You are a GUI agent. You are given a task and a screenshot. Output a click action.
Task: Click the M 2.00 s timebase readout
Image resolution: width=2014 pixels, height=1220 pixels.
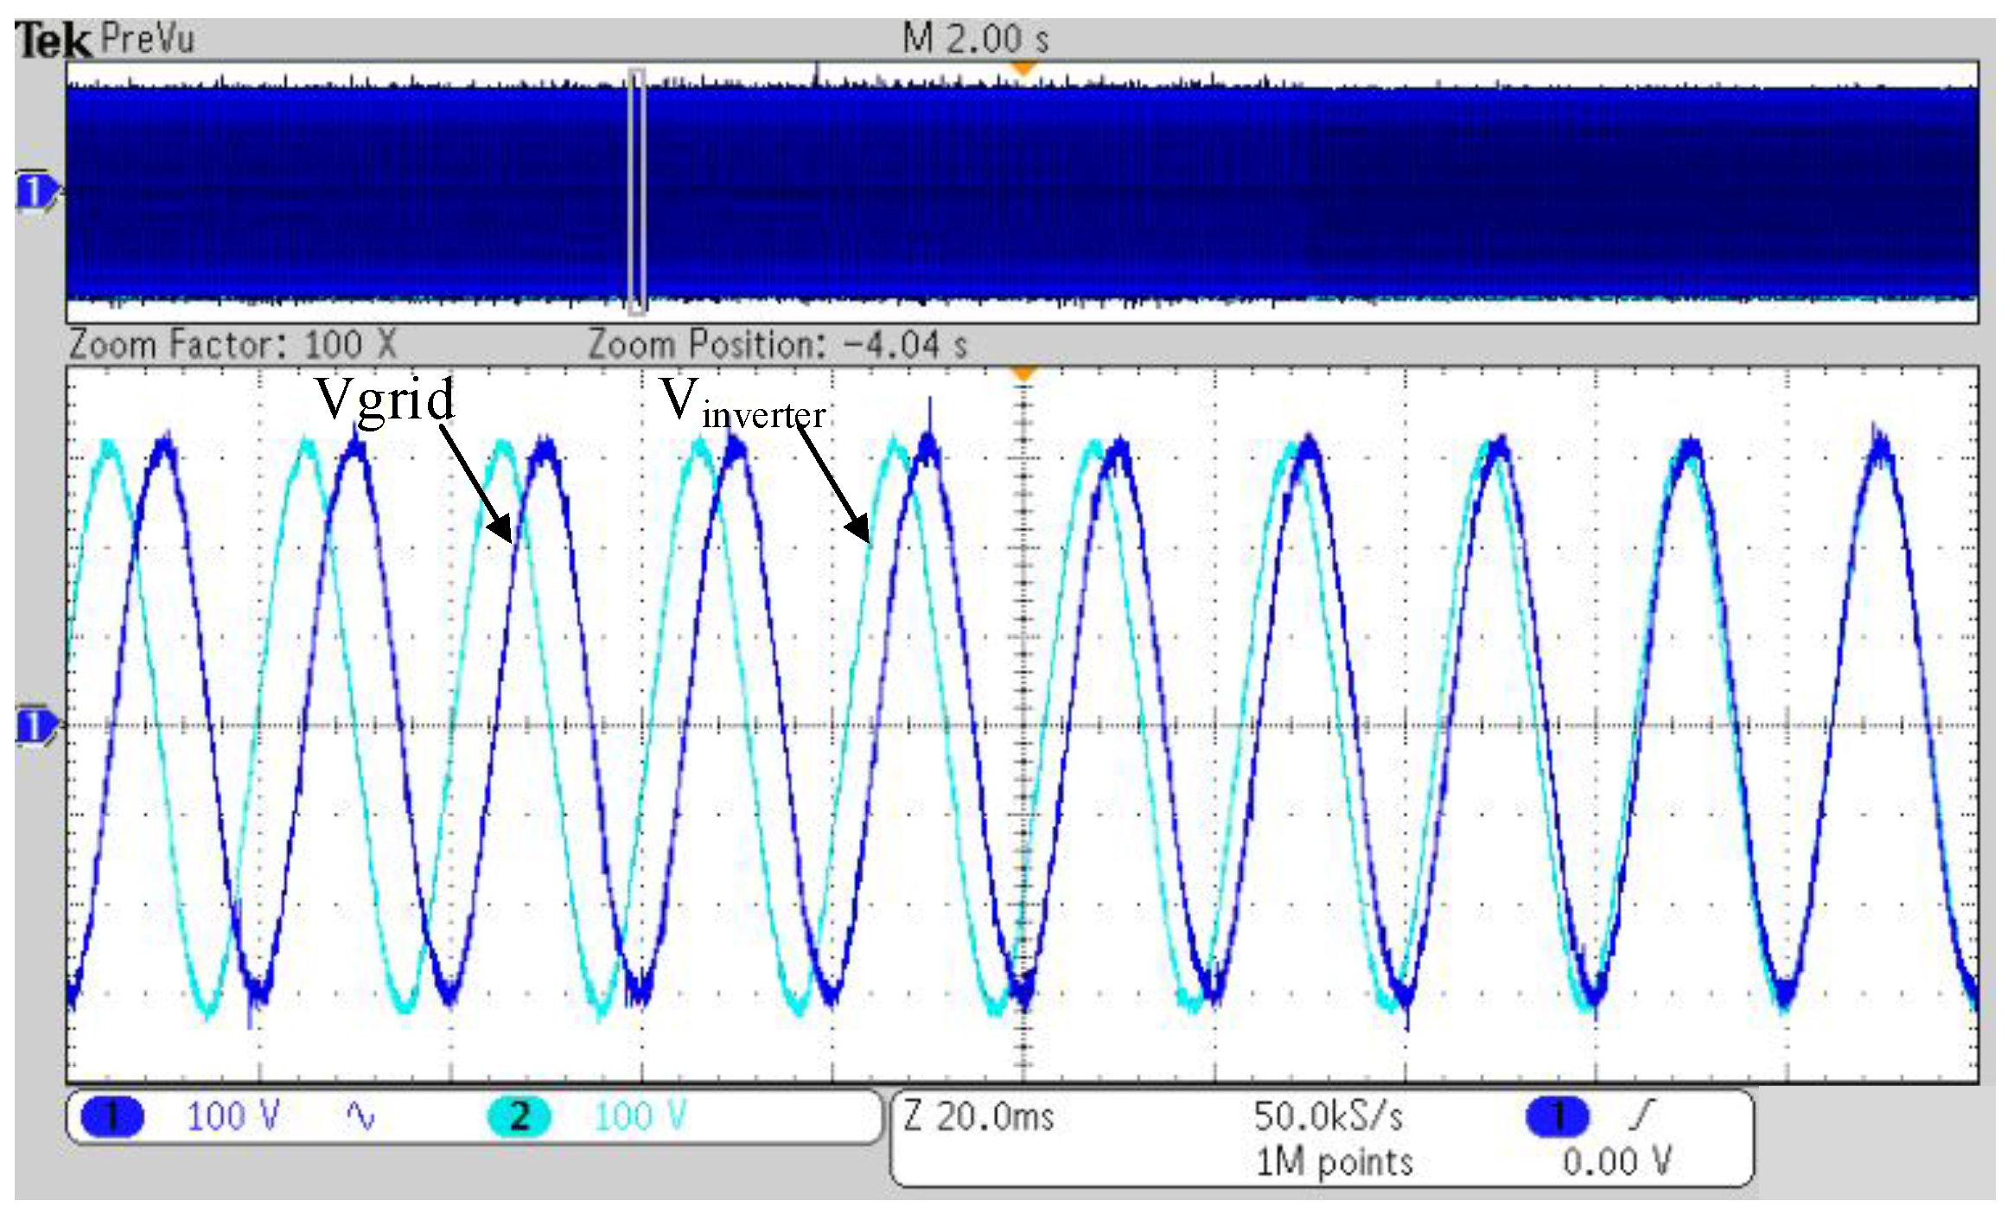click(x=975, y=39)
